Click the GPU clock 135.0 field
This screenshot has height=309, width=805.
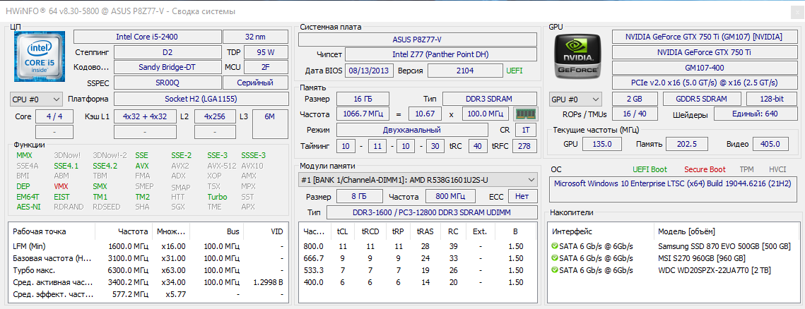(x=601, y=144)
